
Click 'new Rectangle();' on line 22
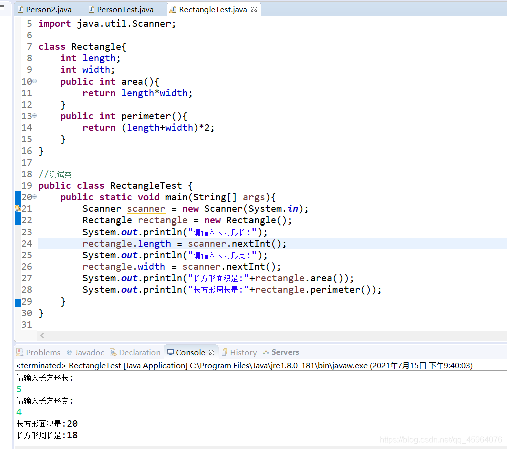(x=248, y=220)
